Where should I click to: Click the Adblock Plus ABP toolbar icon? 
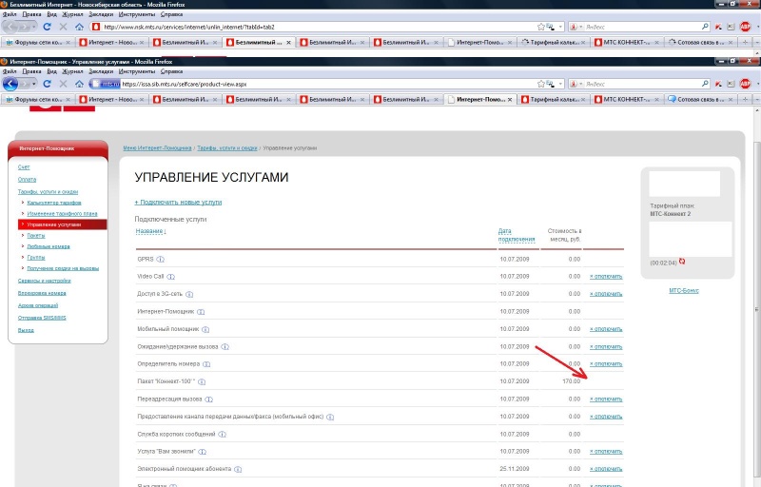point(746,84)
